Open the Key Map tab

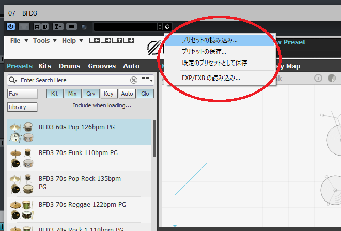288,66
